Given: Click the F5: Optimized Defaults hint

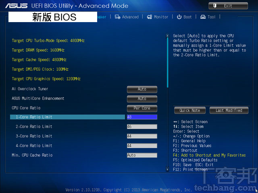Looking at the screenshot, I should [x=195, y=160].
